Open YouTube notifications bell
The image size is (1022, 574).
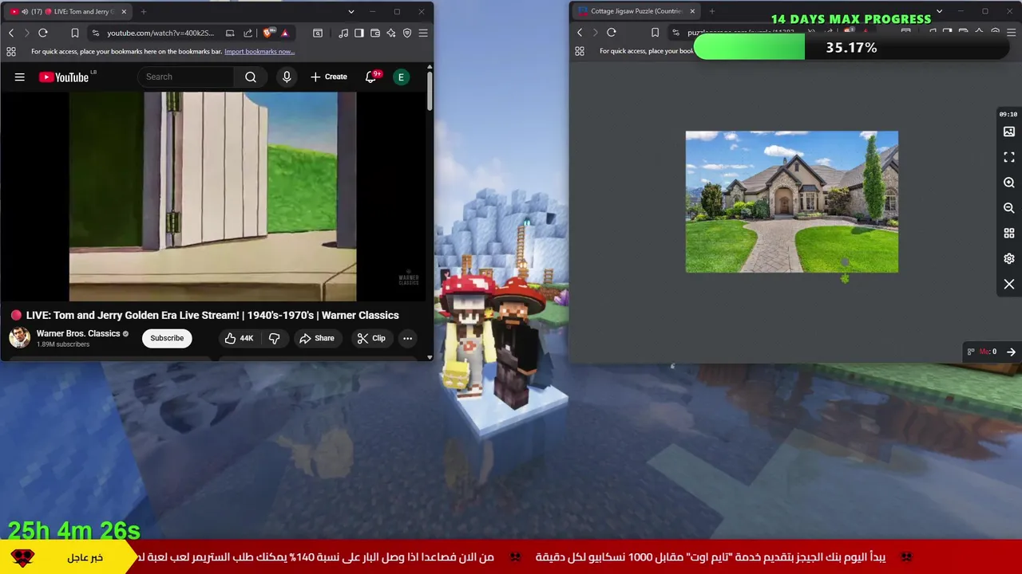coord(370,77)
